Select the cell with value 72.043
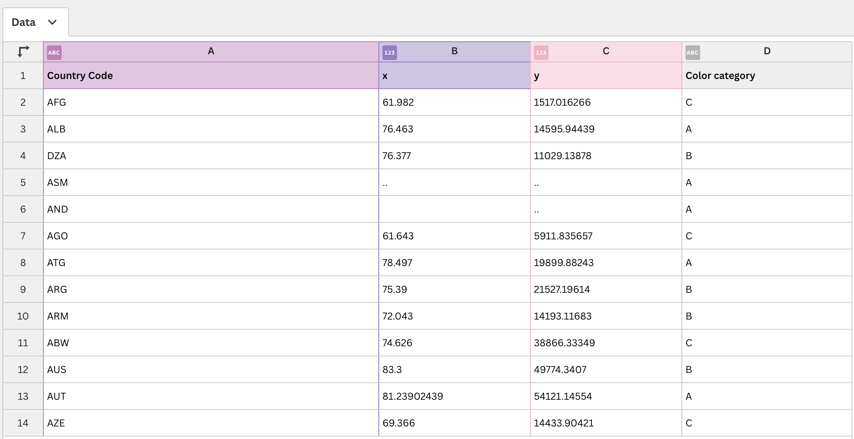 coord(455,316)
